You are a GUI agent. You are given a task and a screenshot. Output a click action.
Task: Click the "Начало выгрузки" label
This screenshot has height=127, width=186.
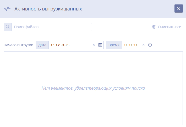tap(18, 45)
